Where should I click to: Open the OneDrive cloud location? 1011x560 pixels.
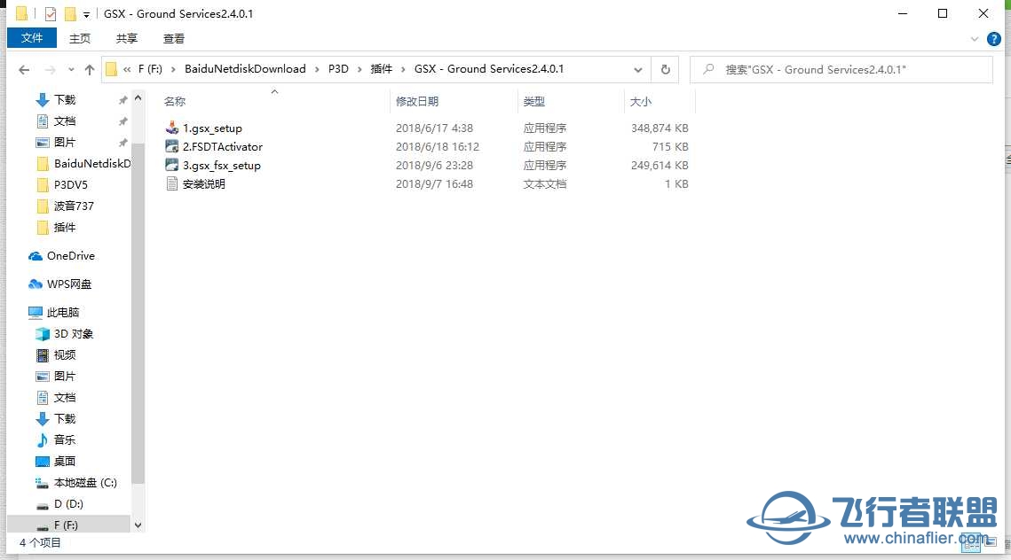(x=62, y=256)
